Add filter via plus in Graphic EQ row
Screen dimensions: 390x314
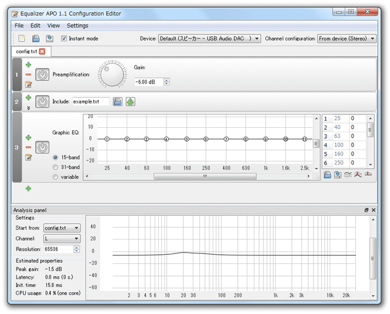28,137
